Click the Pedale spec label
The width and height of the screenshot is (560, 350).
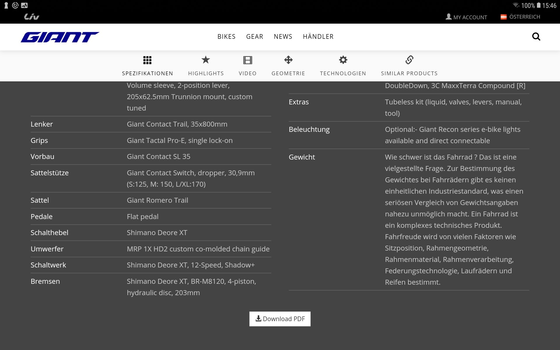click(x=41, y=216)
